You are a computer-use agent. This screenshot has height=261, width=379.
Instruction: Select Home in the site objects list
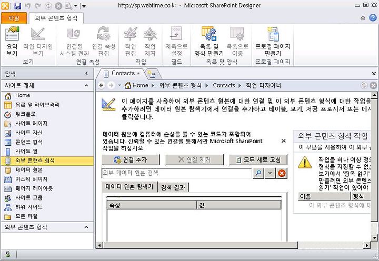tap(47, 95)
